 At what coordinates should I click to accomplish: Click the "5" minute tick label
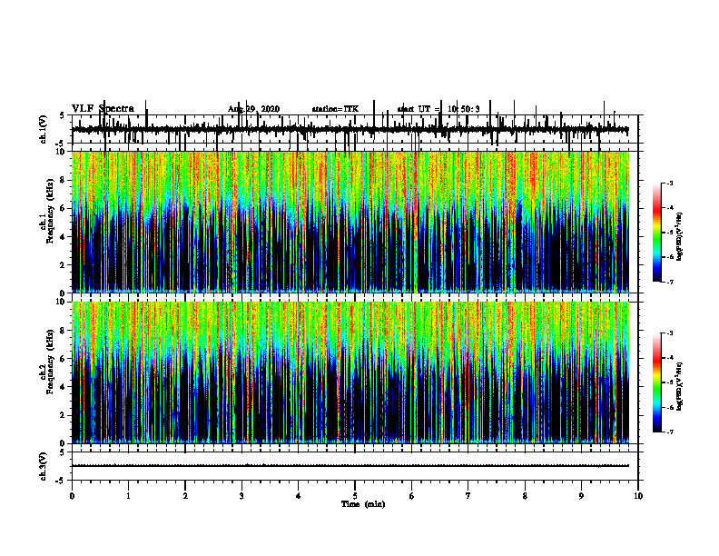tap(355, 496)
